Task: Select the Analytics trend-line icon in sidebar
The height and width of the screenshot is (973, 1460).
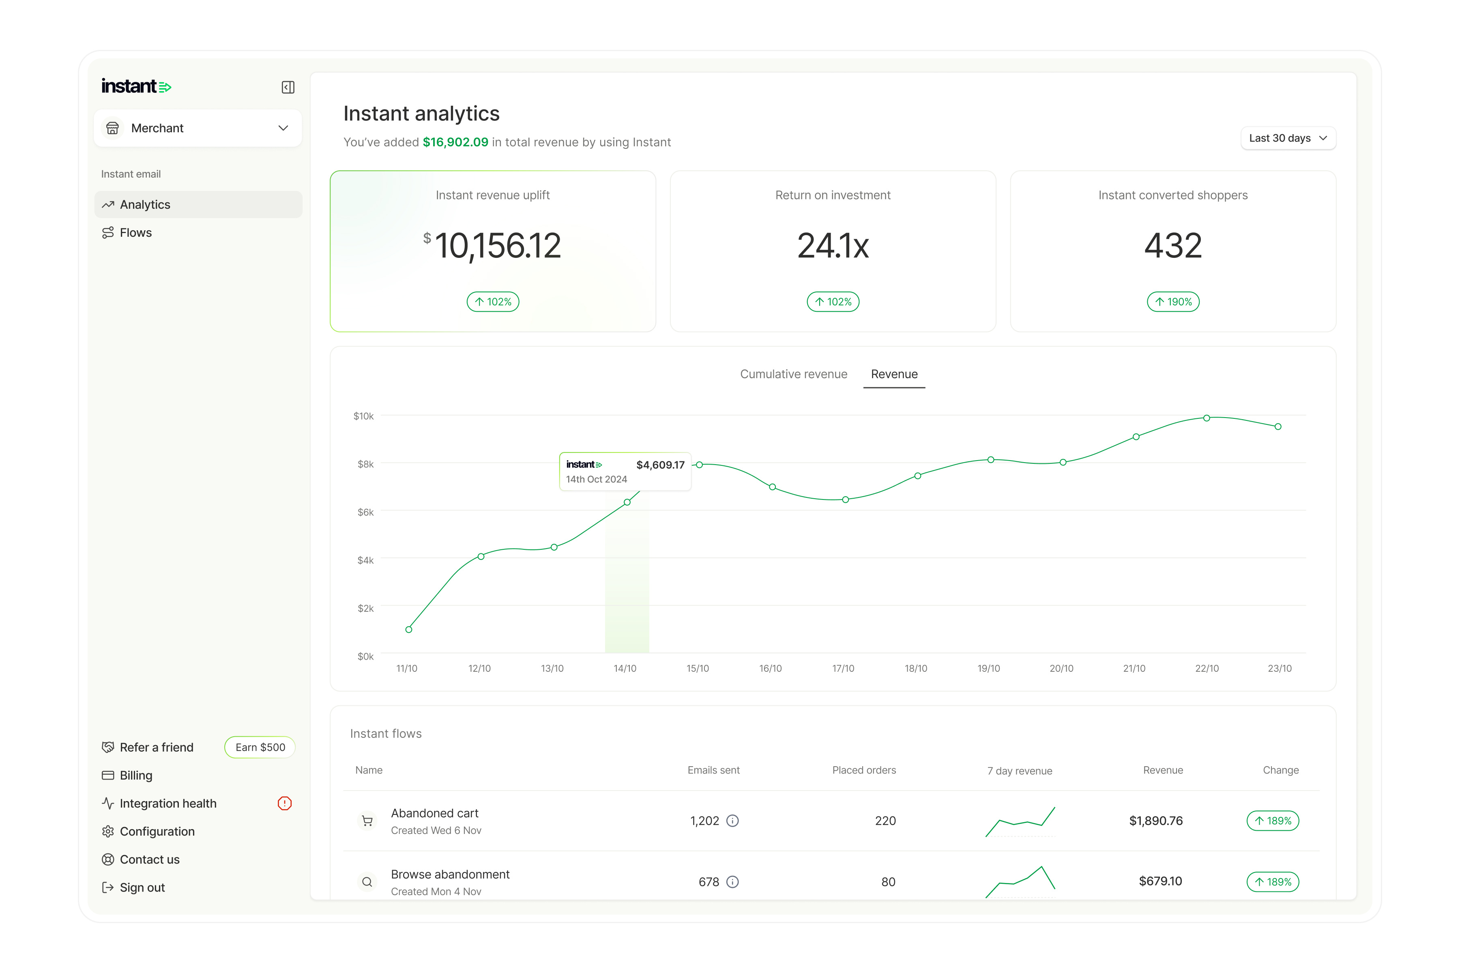Action: [109, 204]
